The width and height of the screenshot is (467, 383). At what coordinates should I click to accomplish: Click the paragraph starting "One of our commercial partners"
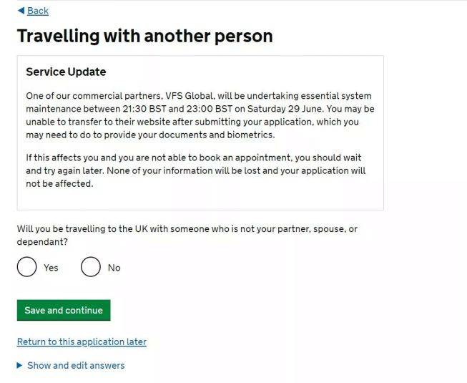click(x=200, y=115)
